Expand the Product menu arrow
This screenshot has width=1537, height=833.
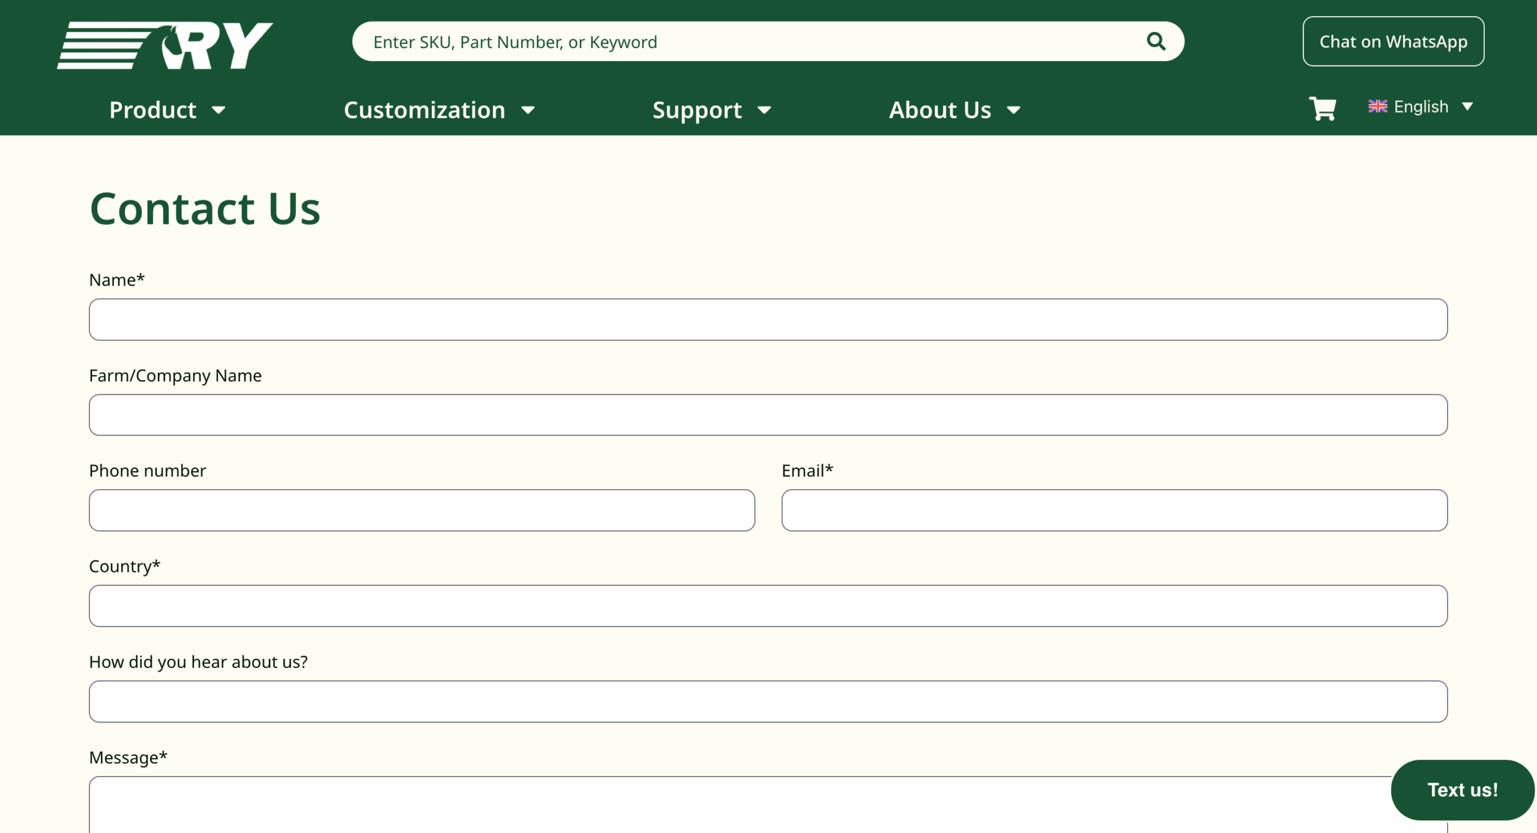[x=219, y=110]
